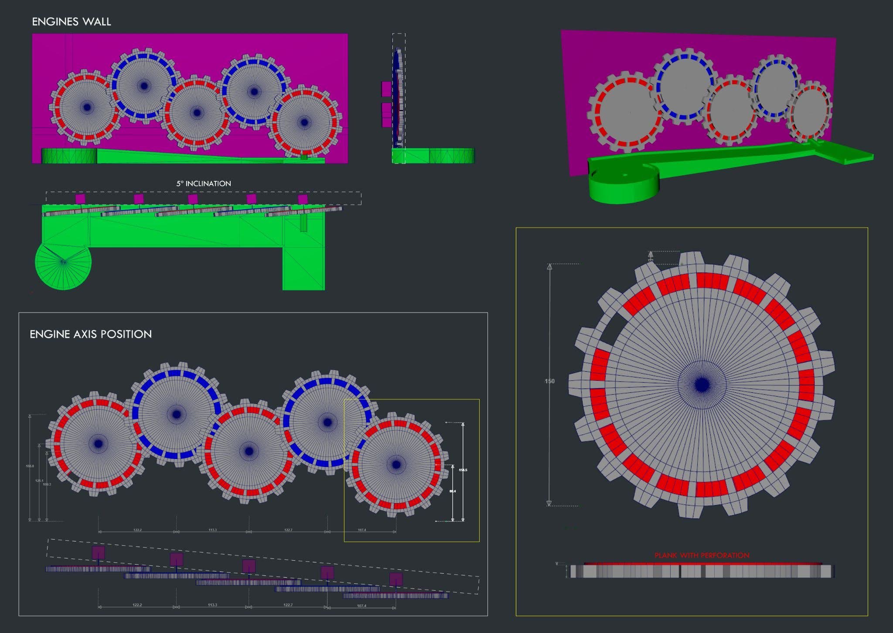Screen dimensions: 893x633
Task: Click the leftmost purple motor square in the inclined section
Action: tap(80, 199)
